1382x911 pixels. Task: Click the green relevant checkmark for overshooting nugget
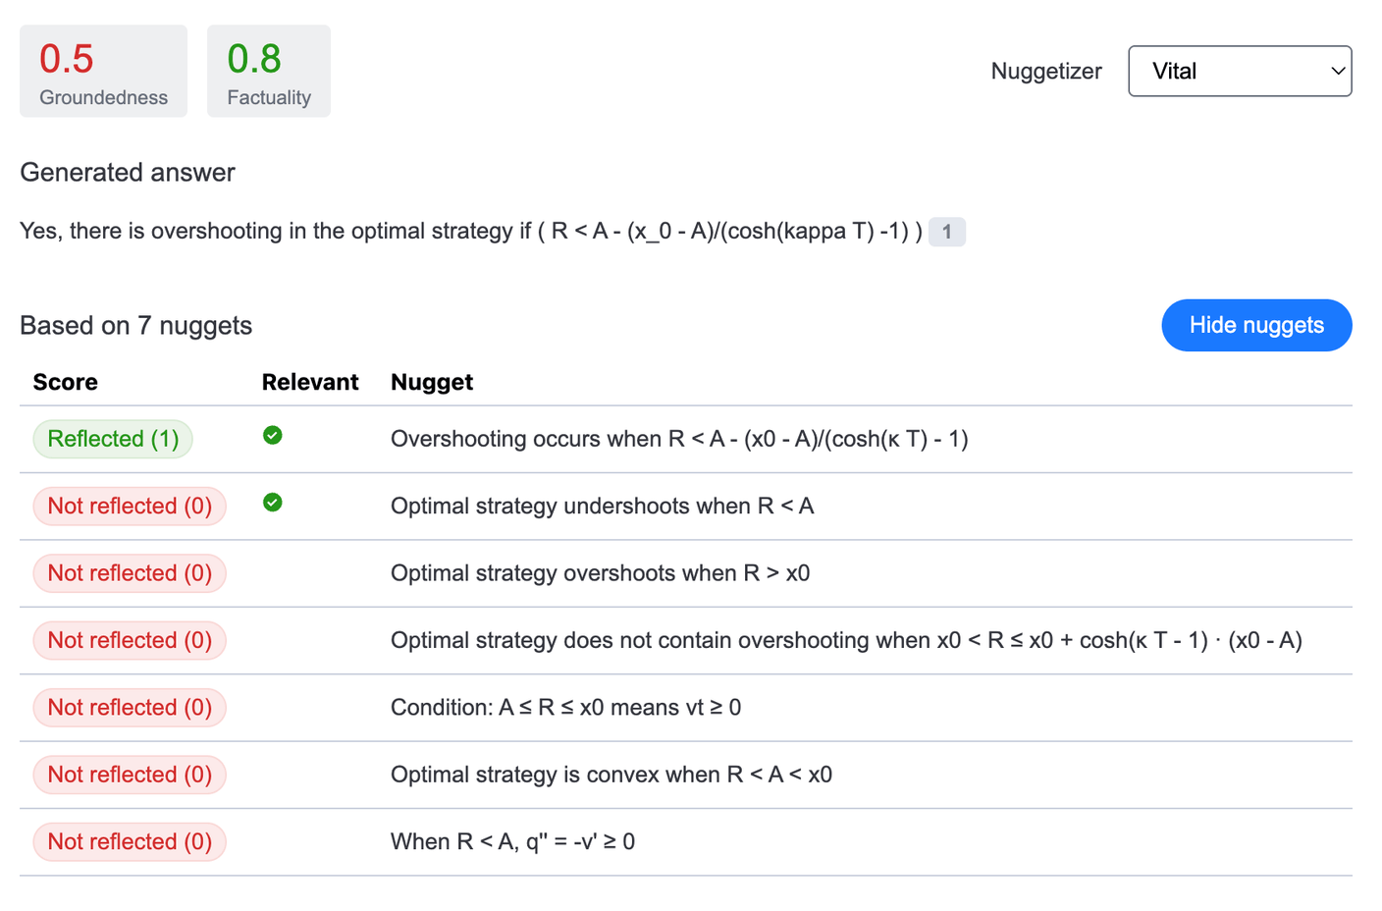[273, 436]
